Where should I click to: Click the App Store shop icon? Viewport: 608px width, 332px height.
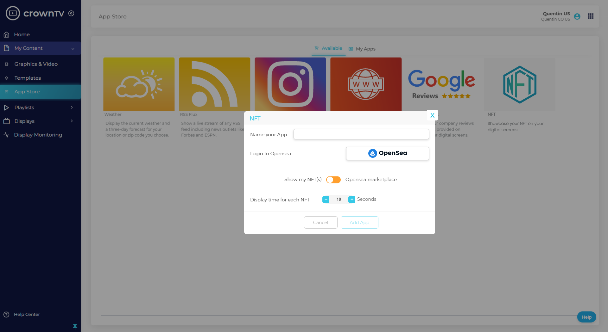(6, 92)
